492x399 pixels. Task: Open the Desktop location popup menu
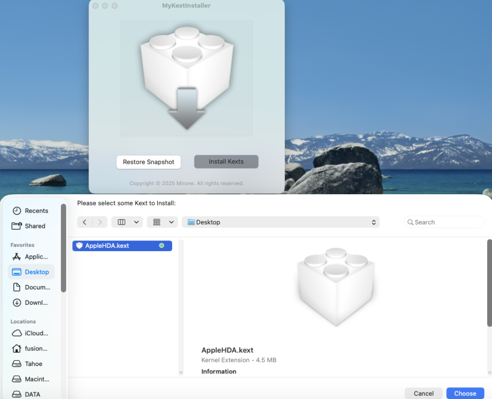click(x=281, y=222)
